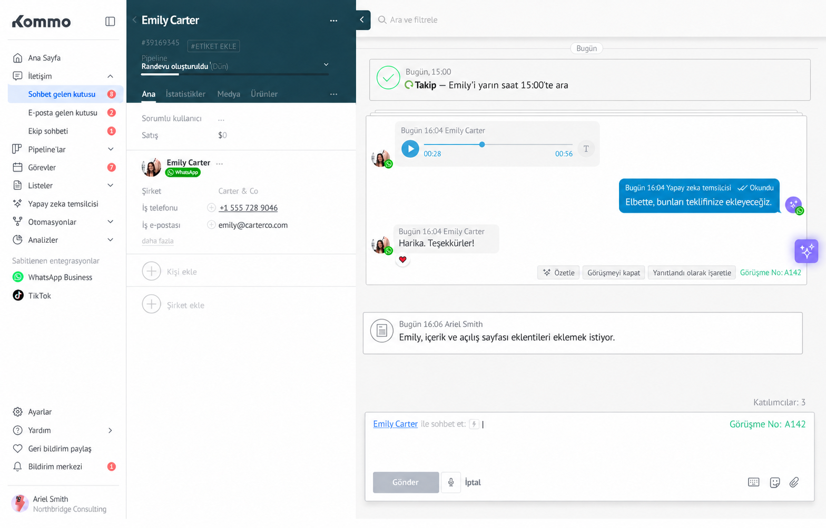
Task: Switch to the Ürünler tab
Action: 264,94
